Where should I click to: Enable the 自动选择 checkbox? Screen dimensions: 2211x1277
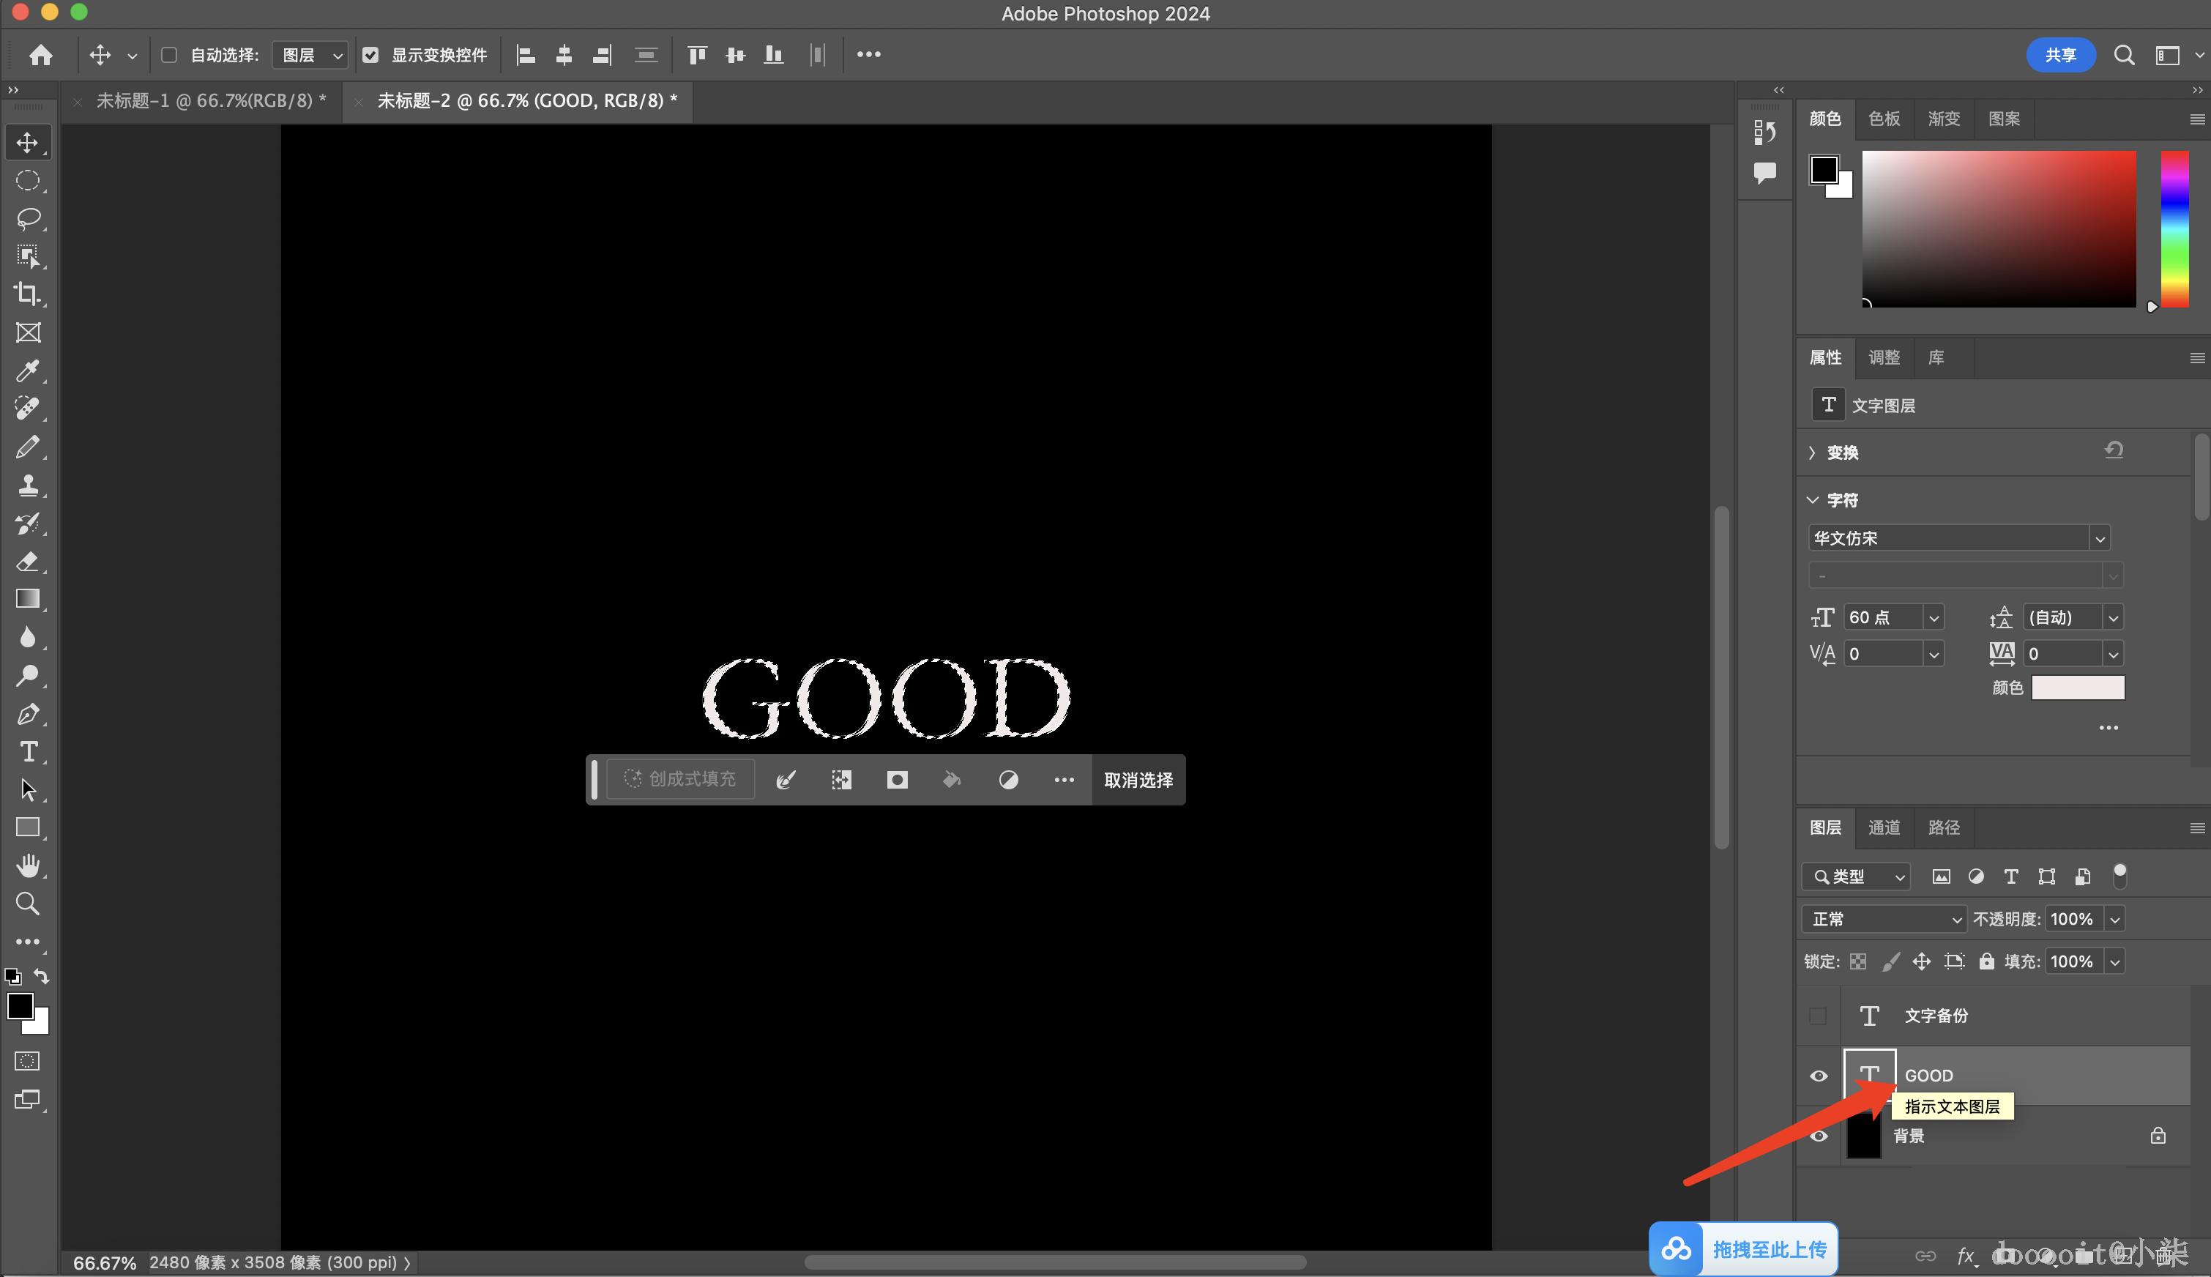[169, 55]
